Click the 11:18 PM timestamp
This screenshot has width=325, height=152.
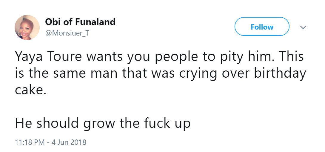click(30, 142)
